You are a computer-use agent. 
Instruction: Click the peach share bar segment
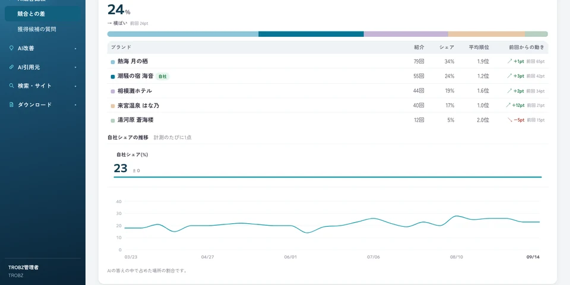point(486,34)
